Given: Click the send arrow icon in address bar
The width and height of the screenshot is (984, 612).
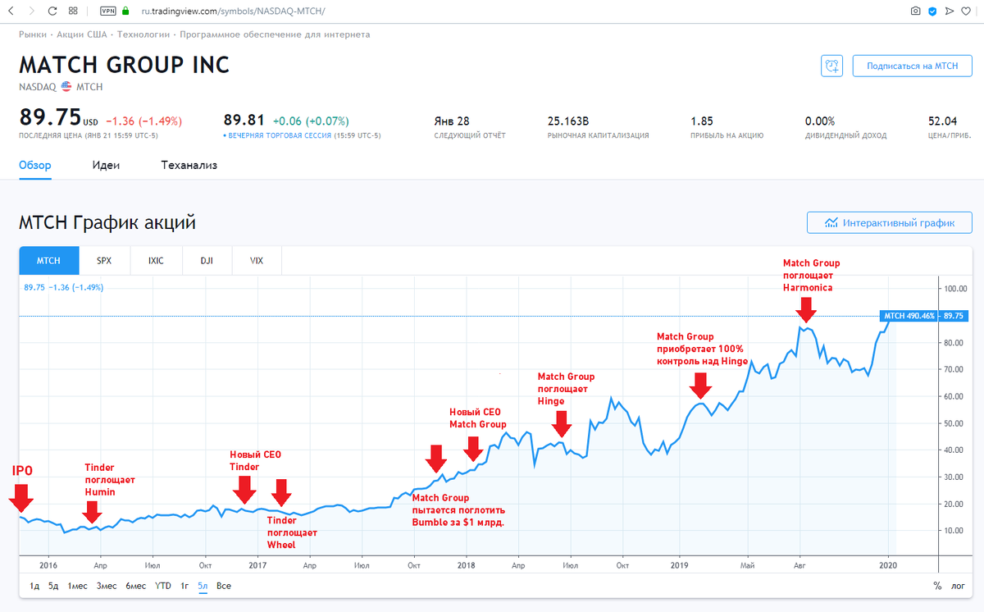Looking at the screenshot, I should point(950,11).
